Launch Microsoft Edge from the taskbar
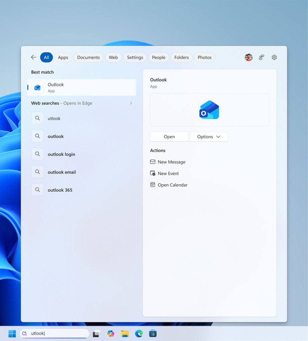308x341 pixels. (139, 333)
